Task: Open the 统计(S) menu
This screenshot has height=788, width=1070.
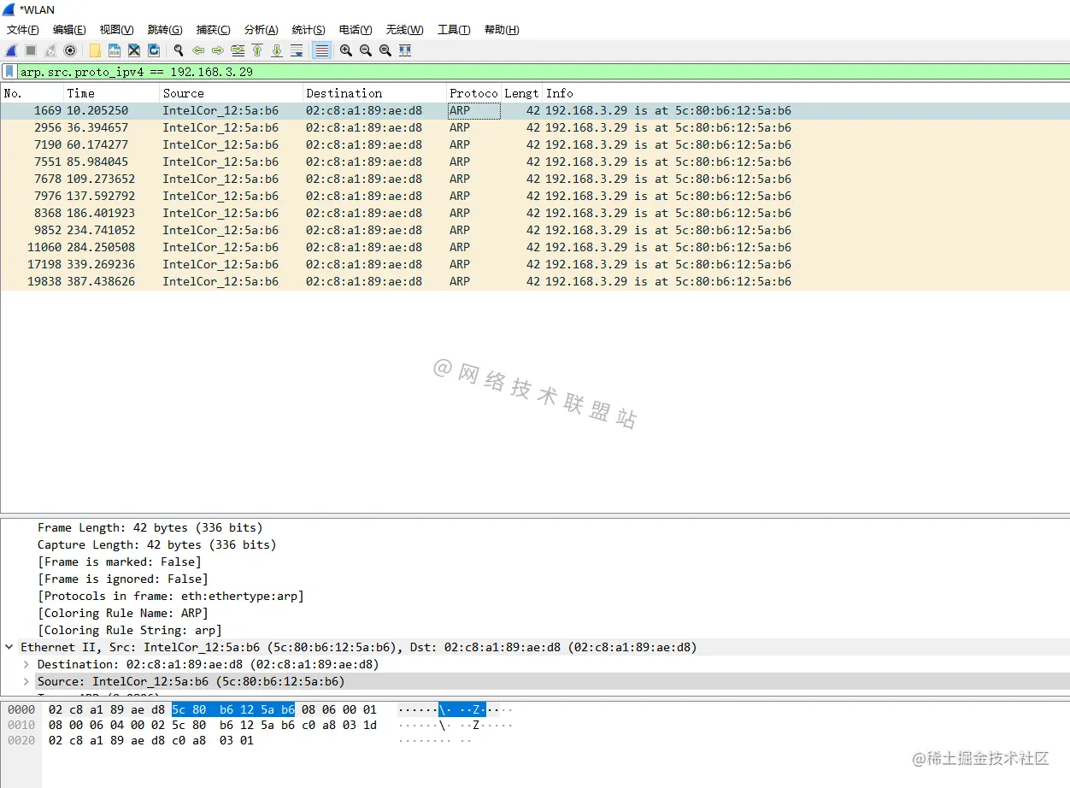Action: (309, 30)
